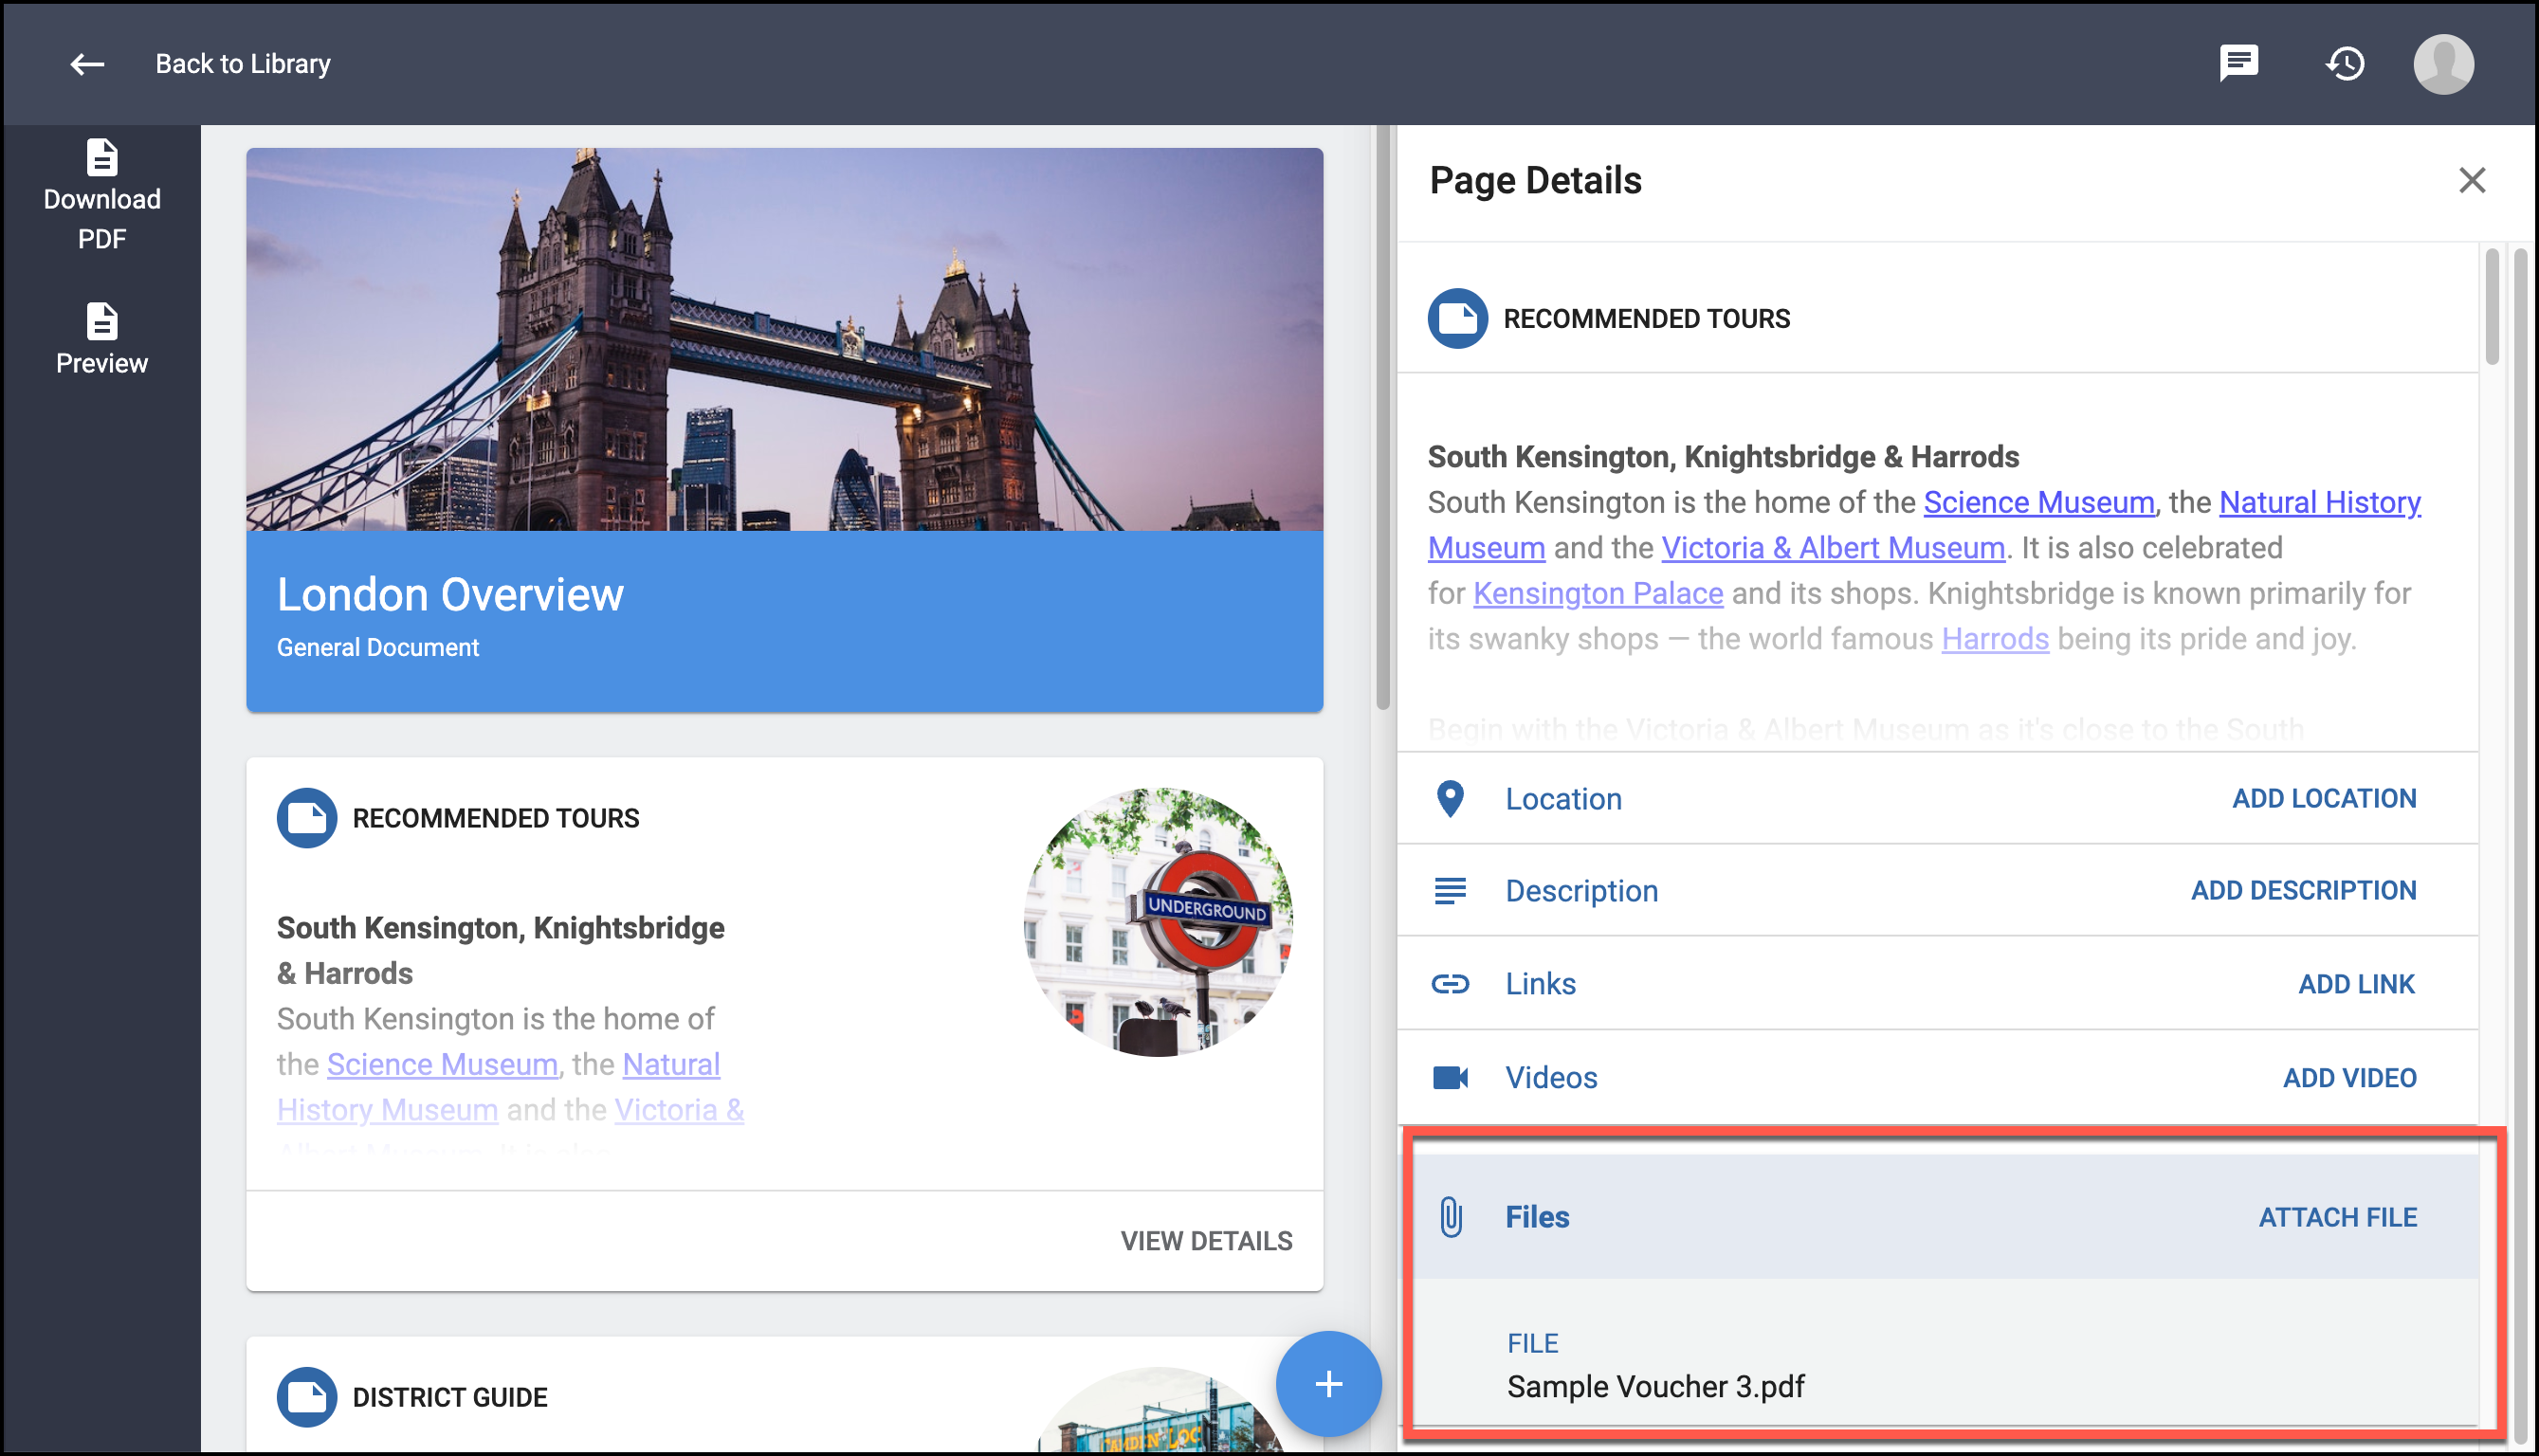Screen dimensions: 2539x1456
Task: Open Sample Voucher 3.pdf file
Action: click(1655, 1386)
